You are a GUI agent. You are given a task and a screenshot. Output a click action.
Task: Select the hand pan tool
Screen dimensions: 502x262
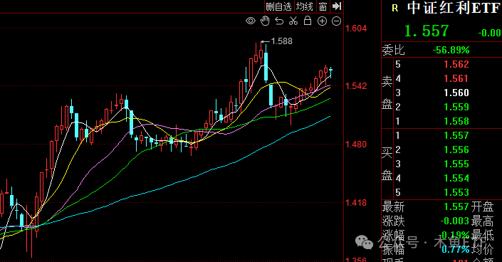(265, 21)
